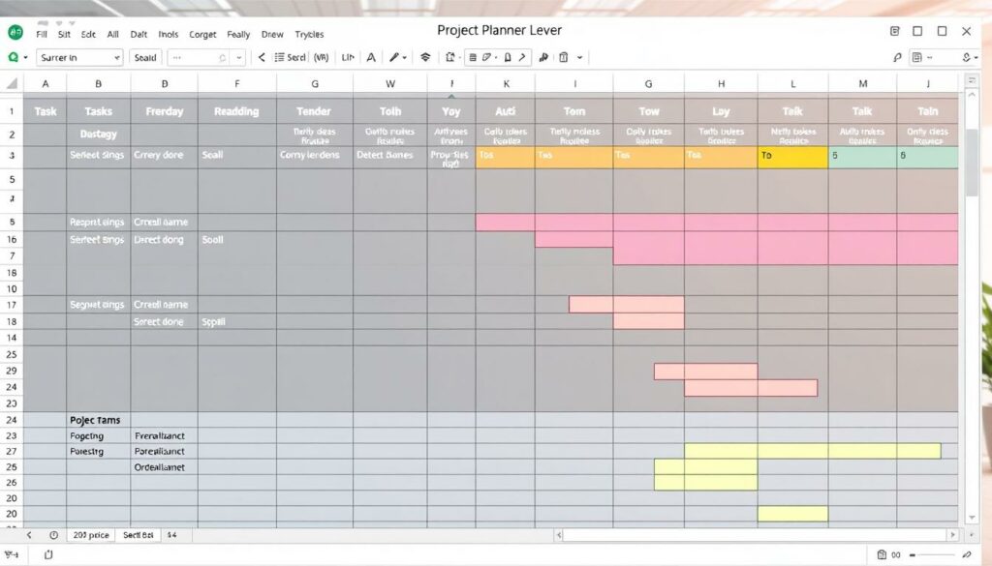The width and height of the screenshot is (992, 566).
Task: Switch to the 205 price sheet tab
Action: coord(91,535)
